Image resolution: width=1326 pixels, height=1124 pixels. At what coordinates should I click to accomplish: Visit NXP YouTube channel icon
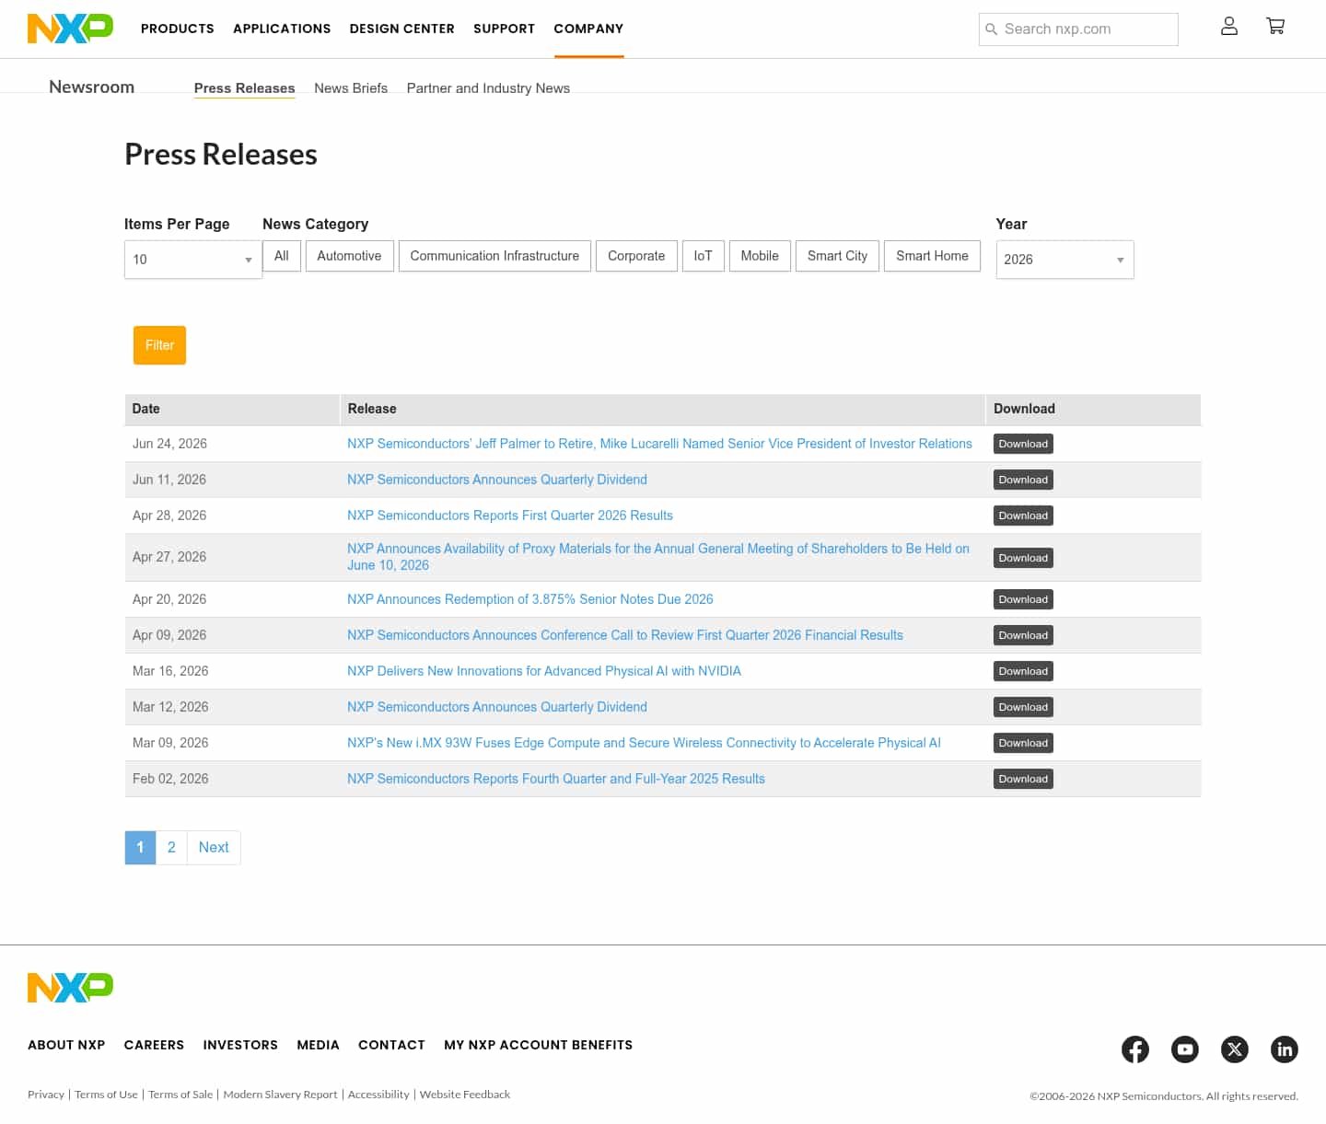pyautogui.click(x=1185, y=1049)
